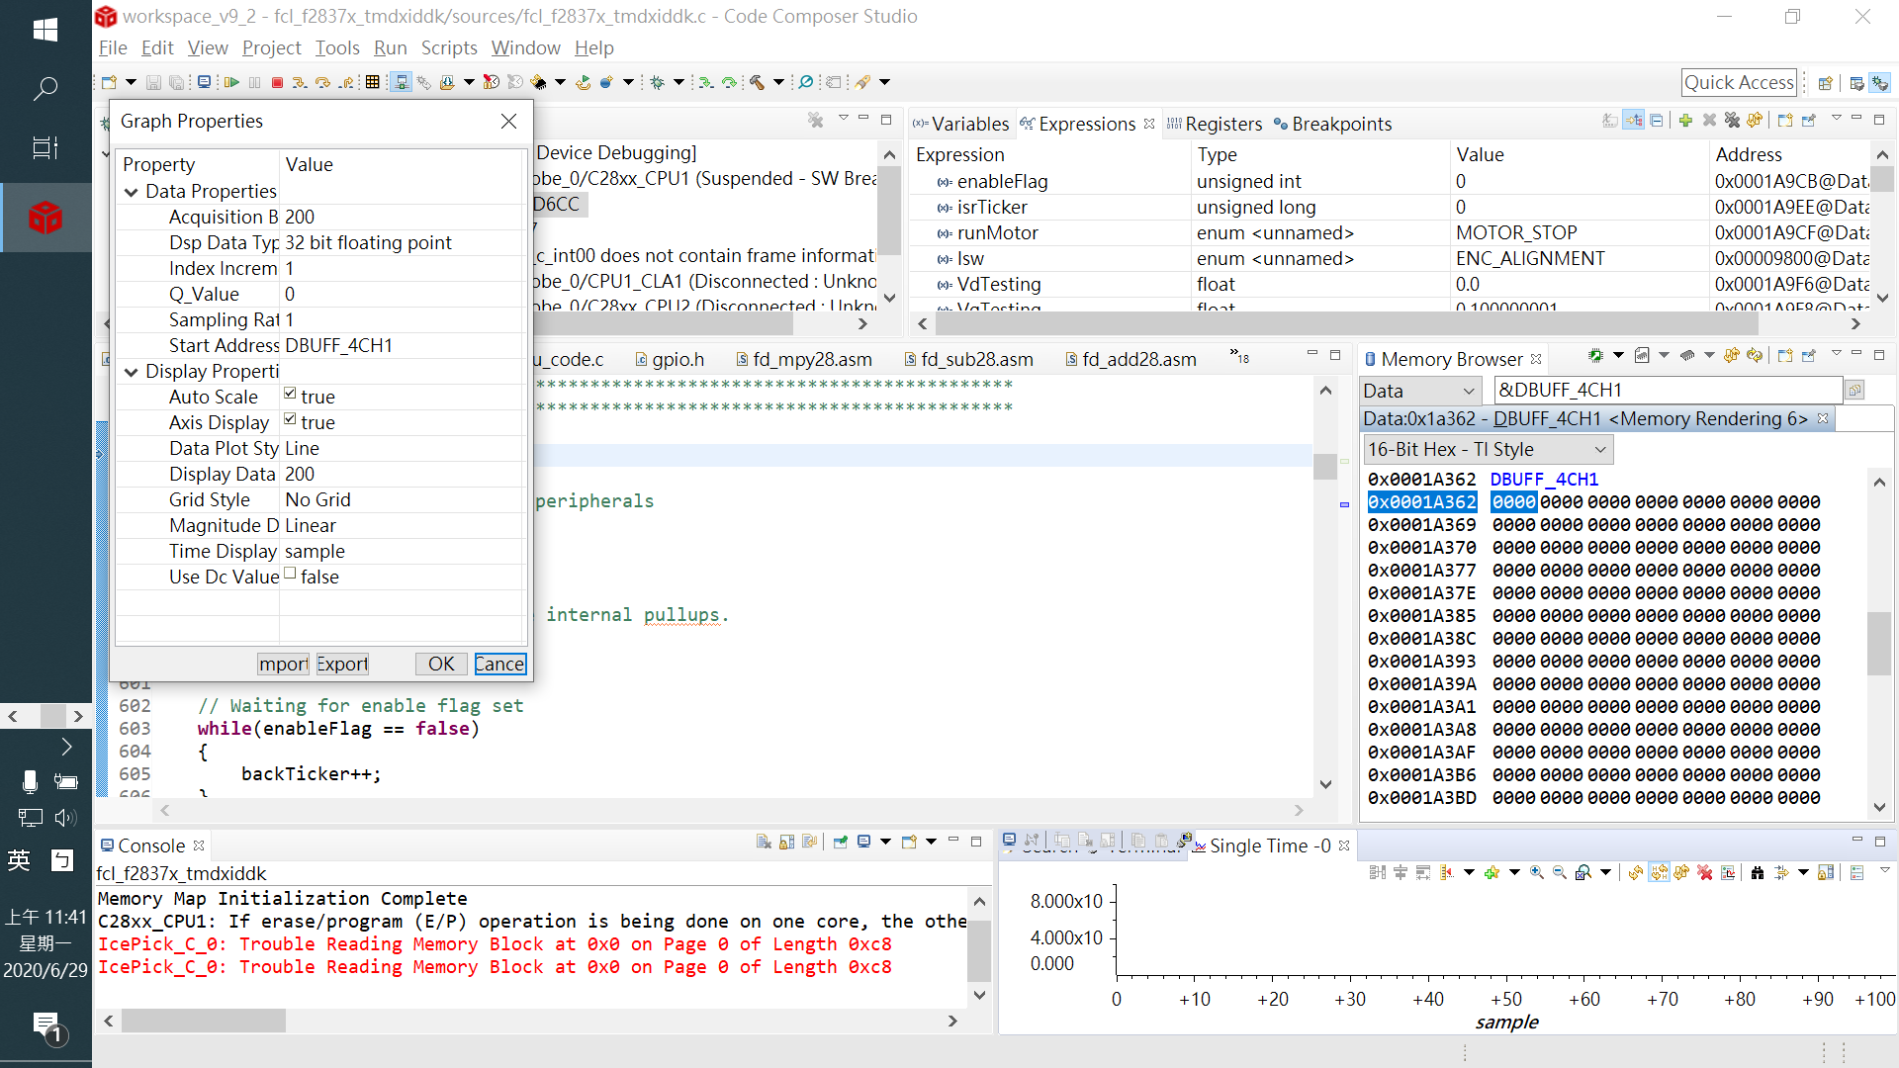Click the red X remove icon on graph toolbar
Screen dimensions: 1899x1068
tap(1705, 872)
